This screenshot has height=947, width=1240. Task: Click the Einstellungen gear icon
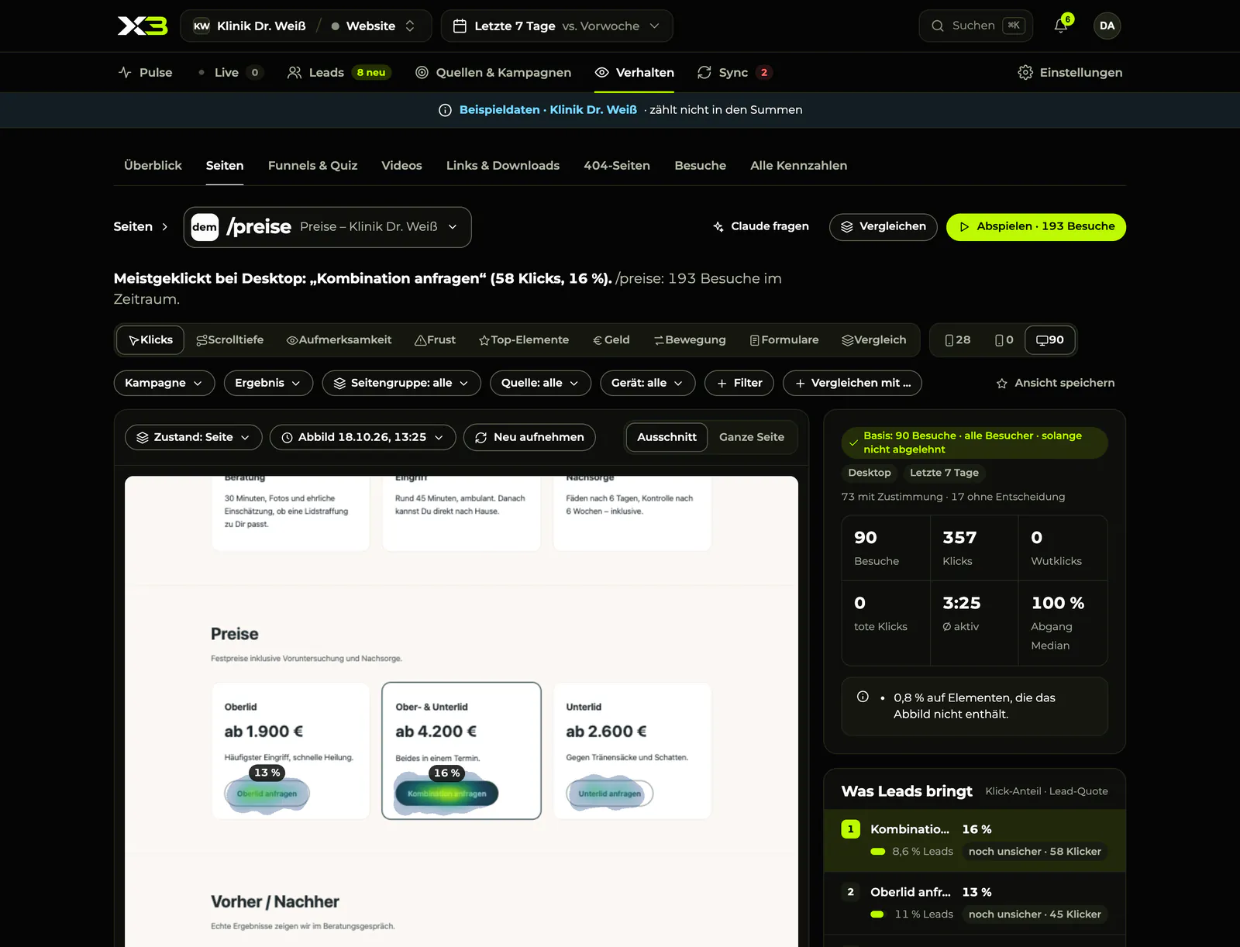tap(1025, 72)
